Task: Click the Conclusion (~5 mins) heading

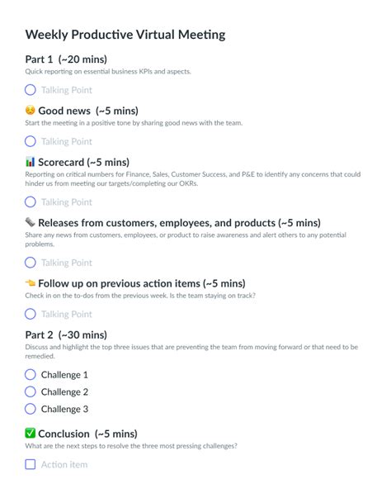Action: tap(87, 434)
